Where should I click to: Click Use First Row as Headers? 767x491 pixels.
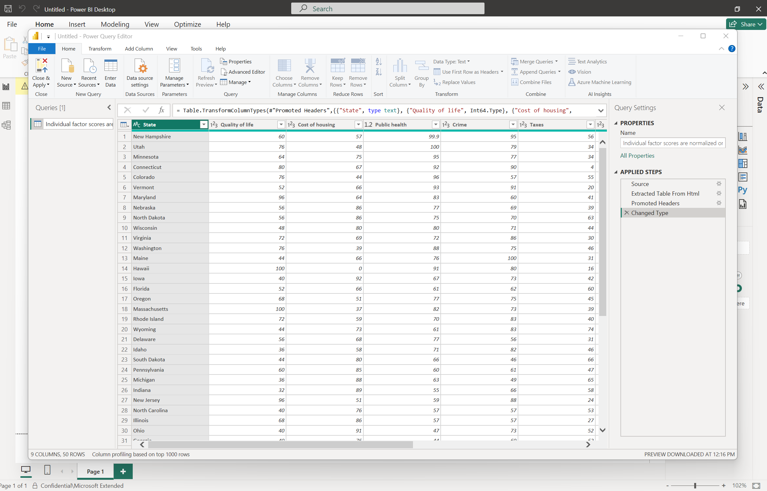click(468, 72)
